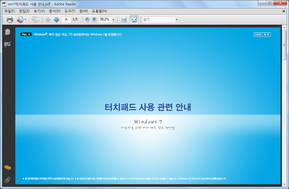Image resolution: width=289 pixels, height=189 pixels.
Task: Print the document with the printer icon
Action: pyautogui.click(x=10, y=19)
